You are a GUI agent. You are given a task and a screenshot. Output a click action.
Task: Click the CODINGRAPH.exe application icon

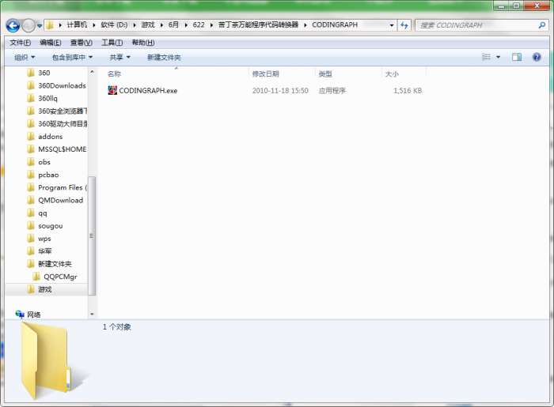[112, 90]
